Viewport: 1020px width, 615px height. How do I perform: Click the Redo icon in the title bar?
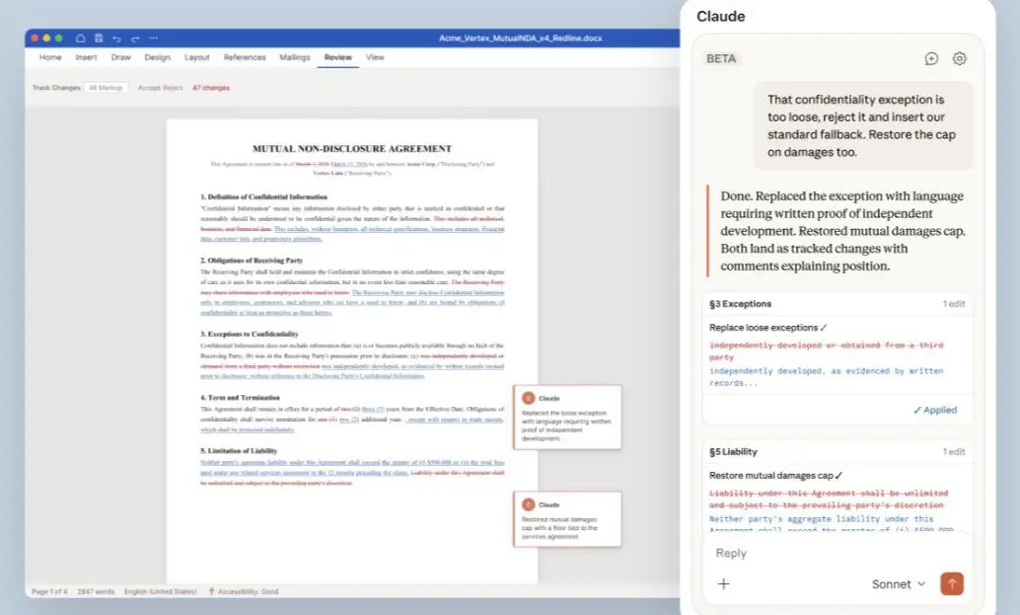pyautogui.click(x=133, y=38)
